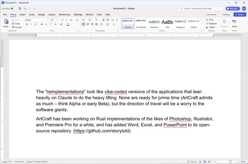Open the font size dropdown
This screenshot has width=248, height=164.
pos(58,20)
